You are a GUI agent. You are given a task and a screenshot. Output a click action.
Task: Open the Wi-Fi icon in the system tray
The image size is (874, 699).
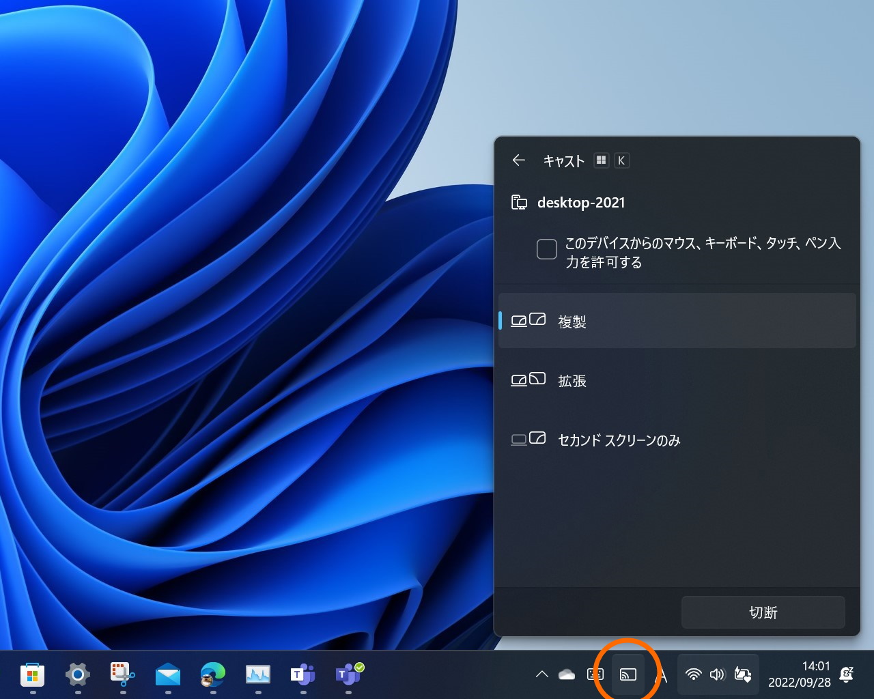[x=694, y=674]
